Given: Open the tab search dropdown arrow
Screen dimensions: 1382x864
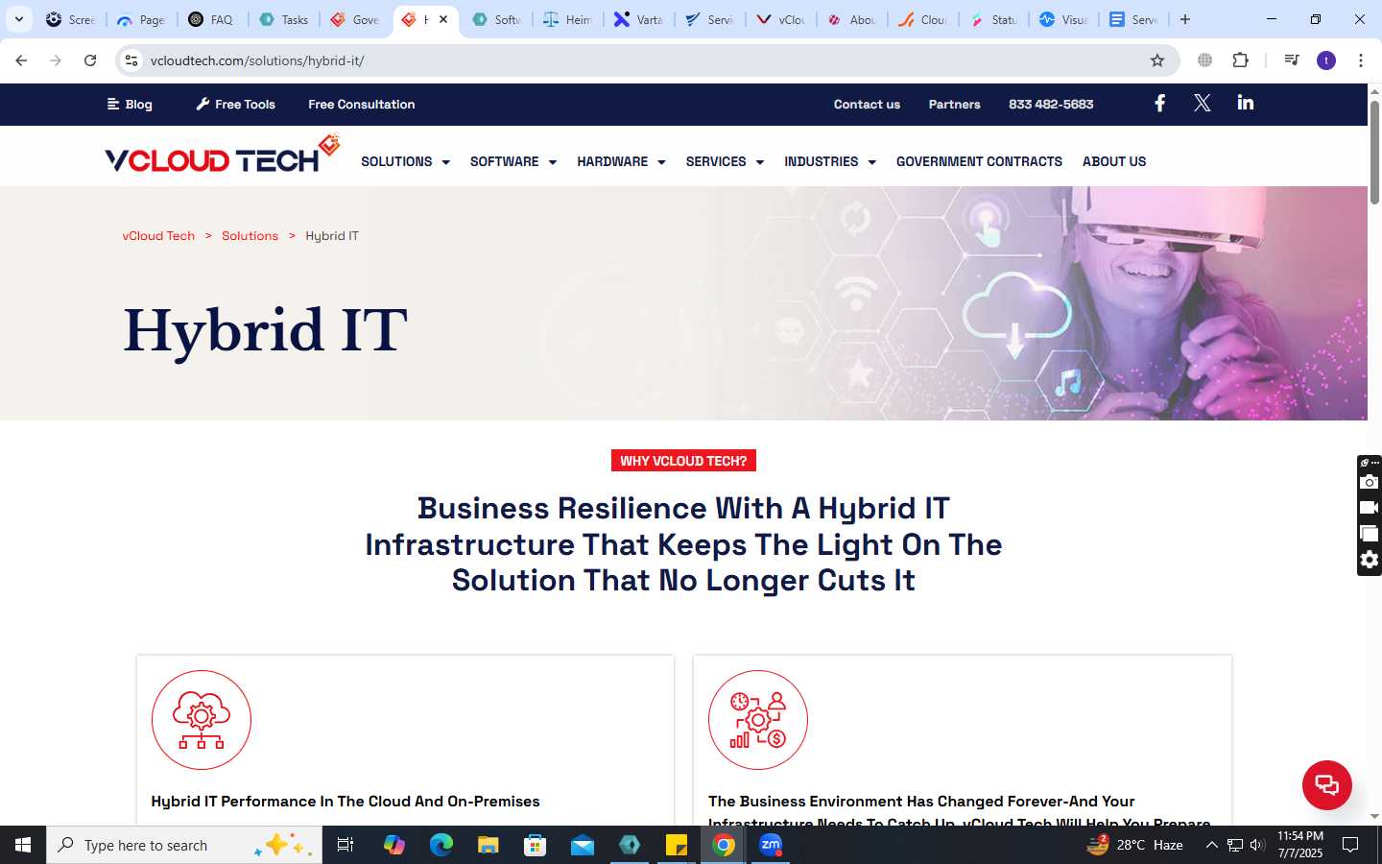Looking at the screenshot, I should [x=18, y=19].
